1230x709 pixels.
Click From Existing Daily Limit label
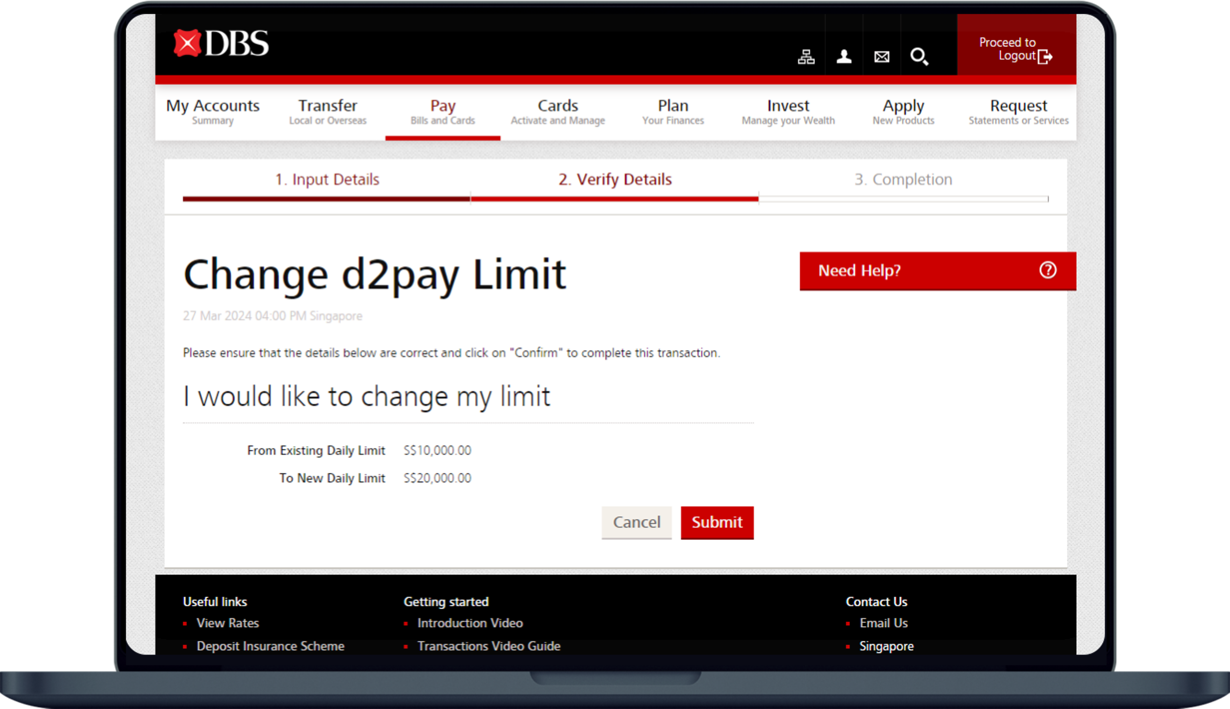point(316,450)
